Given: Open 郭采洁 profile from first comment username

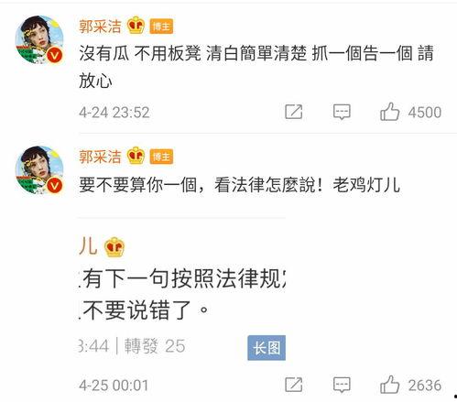Looking at the screenshot, I should click(x=100, y=27).
